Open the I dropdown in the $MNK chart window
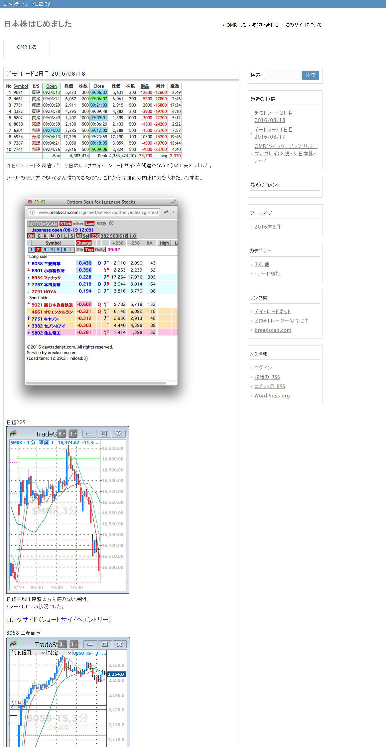 (73, 433)
